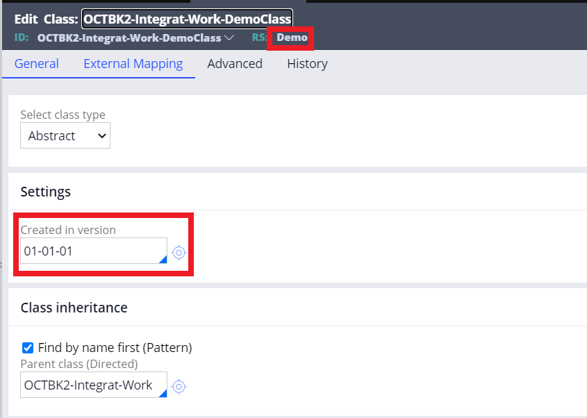The height and width of the screenshot is (418, 587).
Task: Expand the chevron next to the class ID
Action: [231, 37]
